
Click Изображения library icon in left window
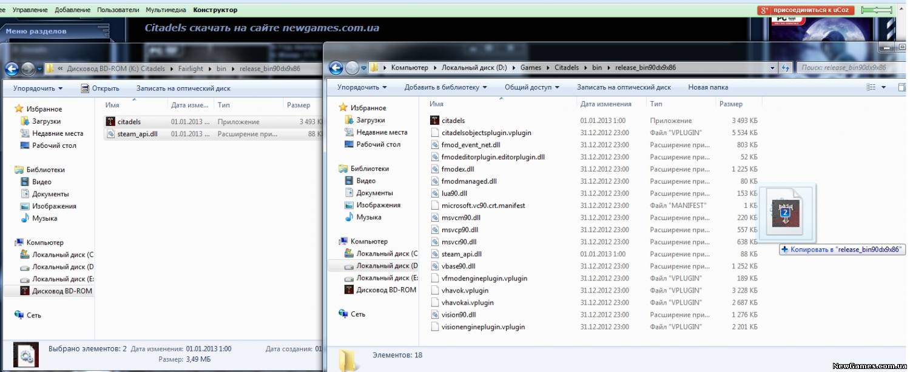25,206
